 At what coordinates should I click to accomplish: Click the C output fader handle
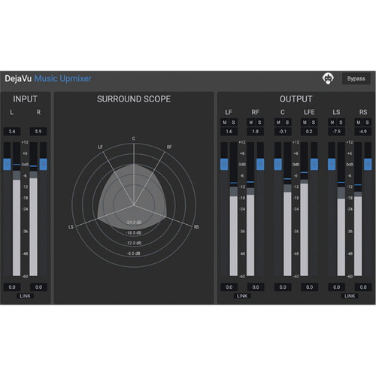pos(278,165)
